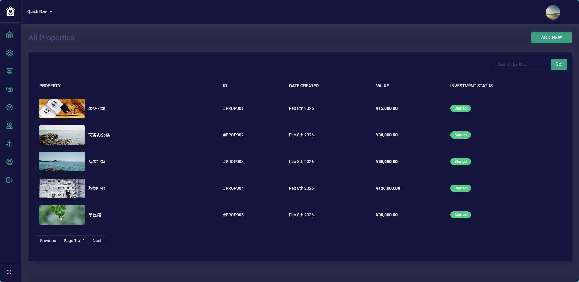Click the house logo at top left
This screenshot has height=282, width=579.
click(10, 11)
